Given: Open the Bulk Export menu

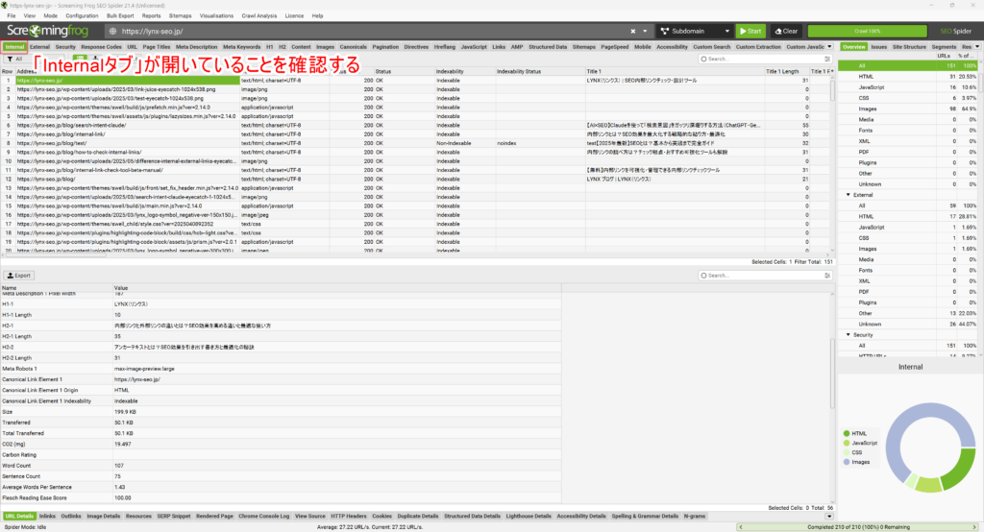Looking at the screenshot, I should [120, 16].
